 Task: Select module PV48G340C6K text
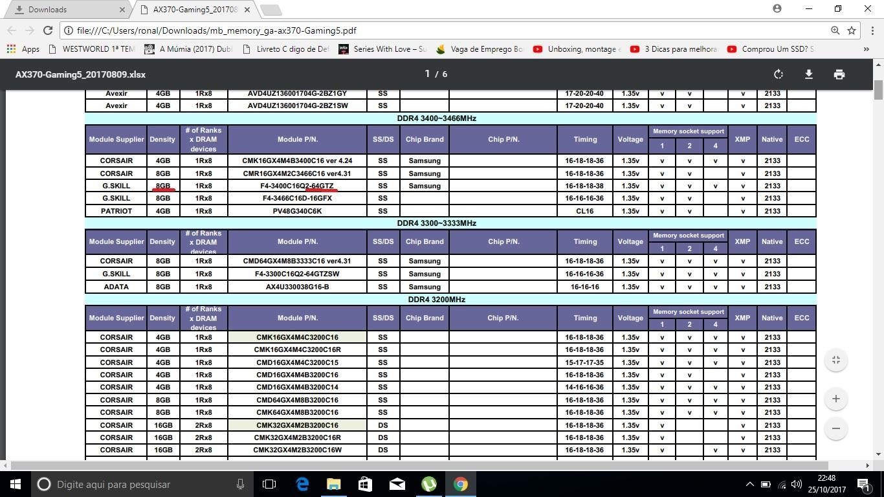click(297, 211)
